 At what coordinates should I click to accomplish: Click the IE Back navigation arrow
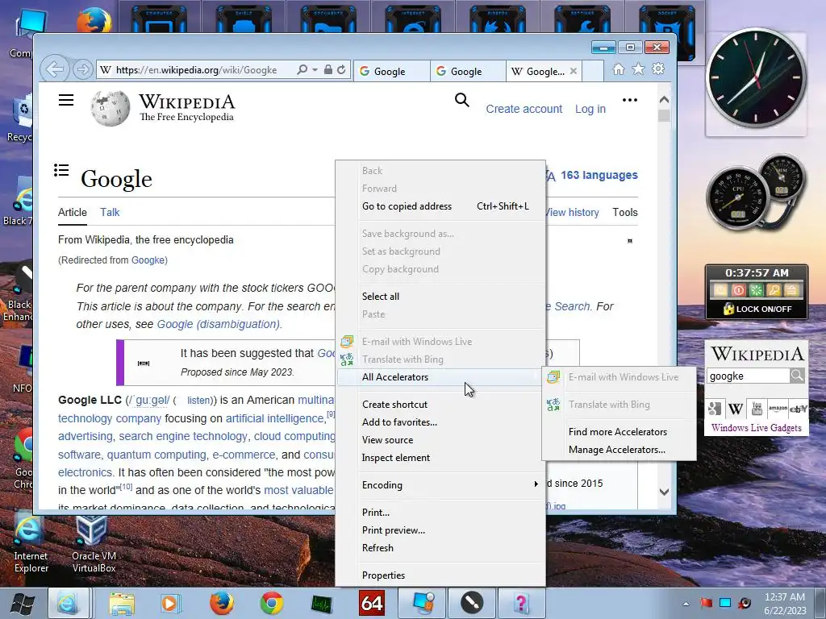[x=54, y=69]
